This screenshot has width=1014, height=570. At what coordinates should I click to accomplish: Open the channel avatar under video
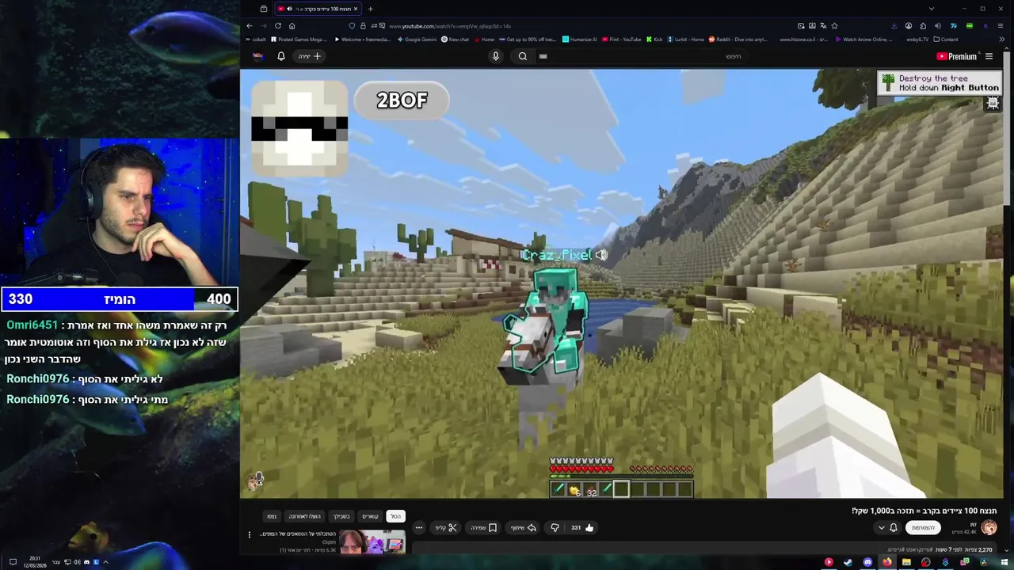point(989,528)
